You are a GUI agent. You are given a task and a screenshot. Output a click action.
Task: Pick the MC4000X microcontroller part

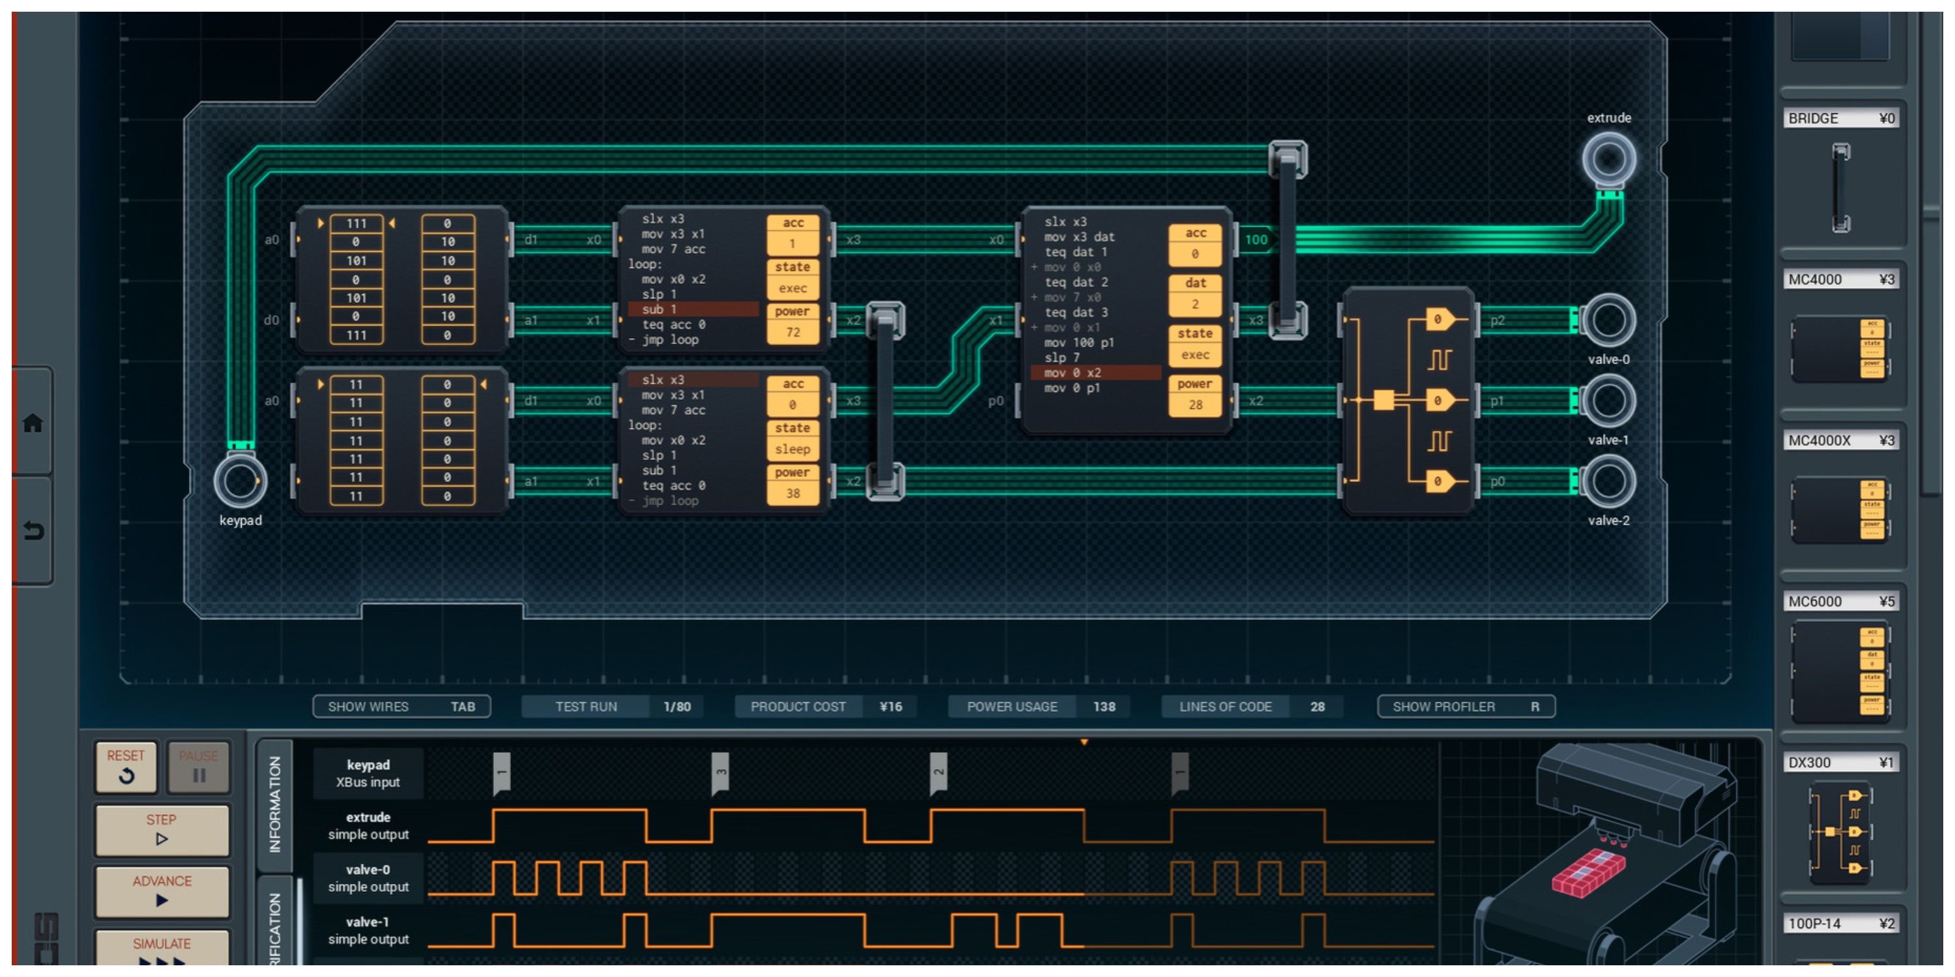click(1840, 509)
